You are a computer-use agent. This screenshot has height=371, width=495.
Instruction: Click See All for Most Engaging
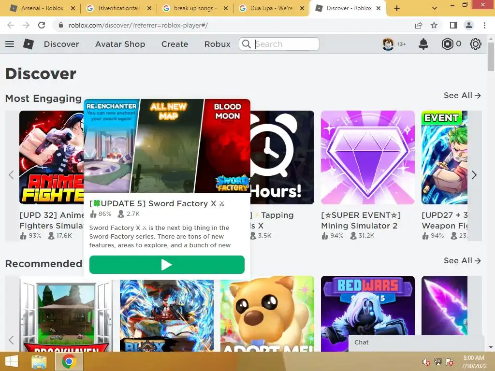click(462, 95)
